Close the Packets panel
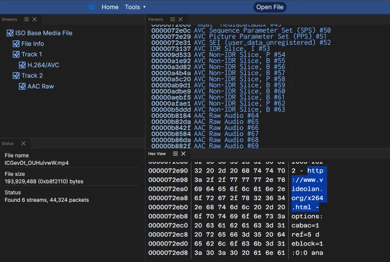This screenshot has height=262, width=390. 181,19
